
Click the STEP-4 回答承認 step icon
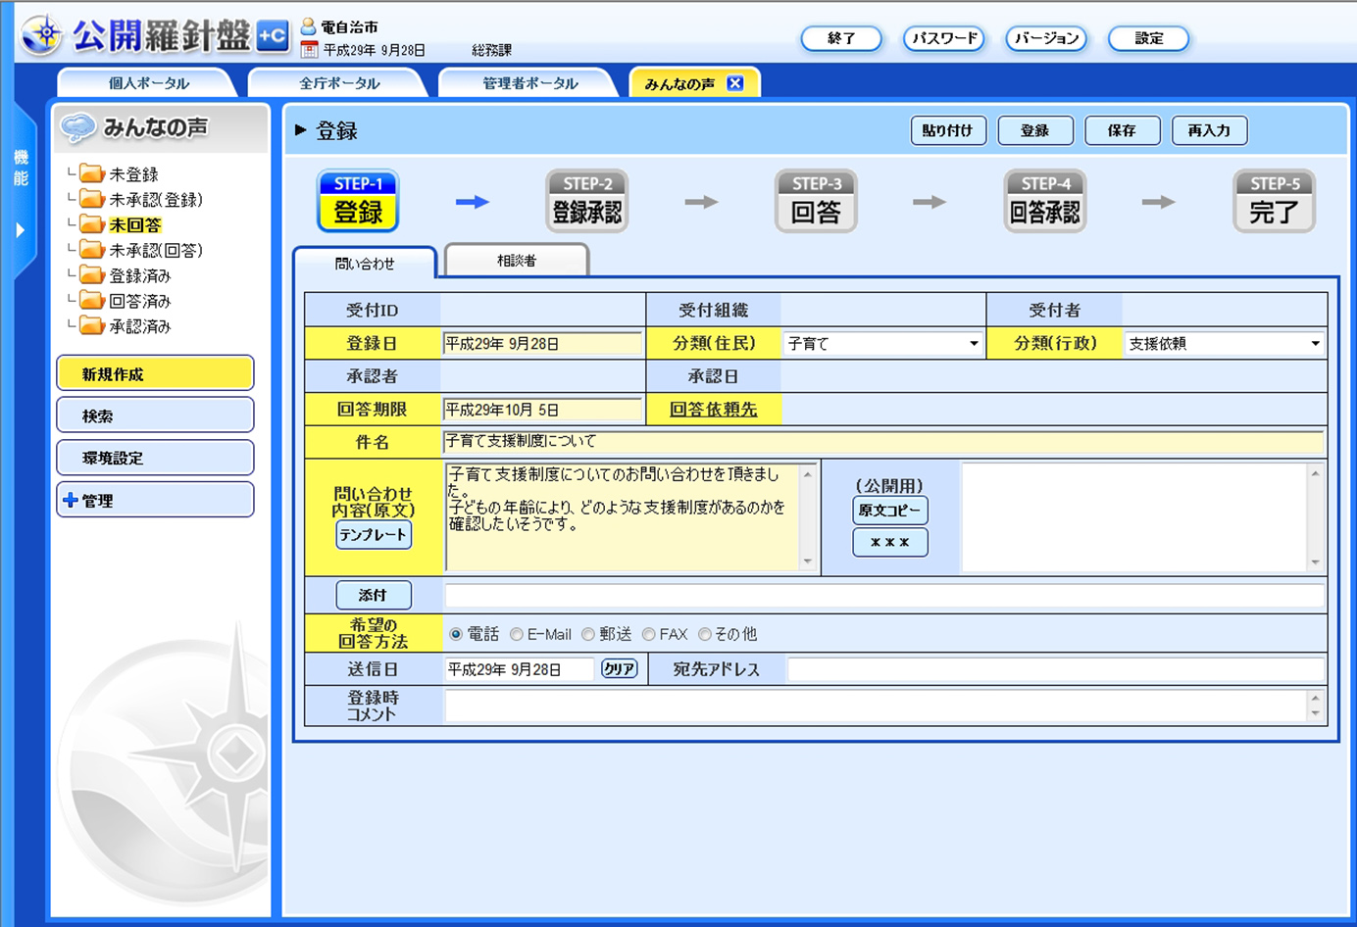point(1045,201)
